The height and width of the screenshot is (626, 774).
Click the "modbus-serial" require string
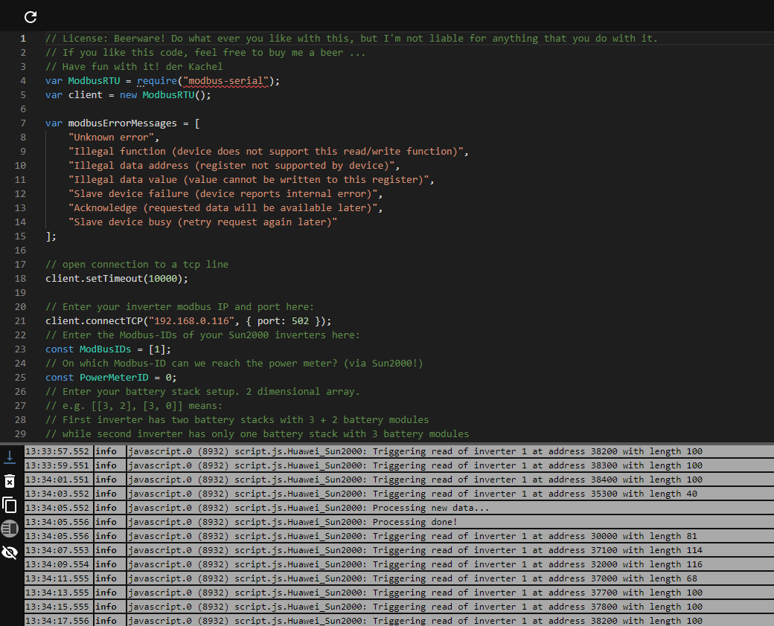[226, 81]
